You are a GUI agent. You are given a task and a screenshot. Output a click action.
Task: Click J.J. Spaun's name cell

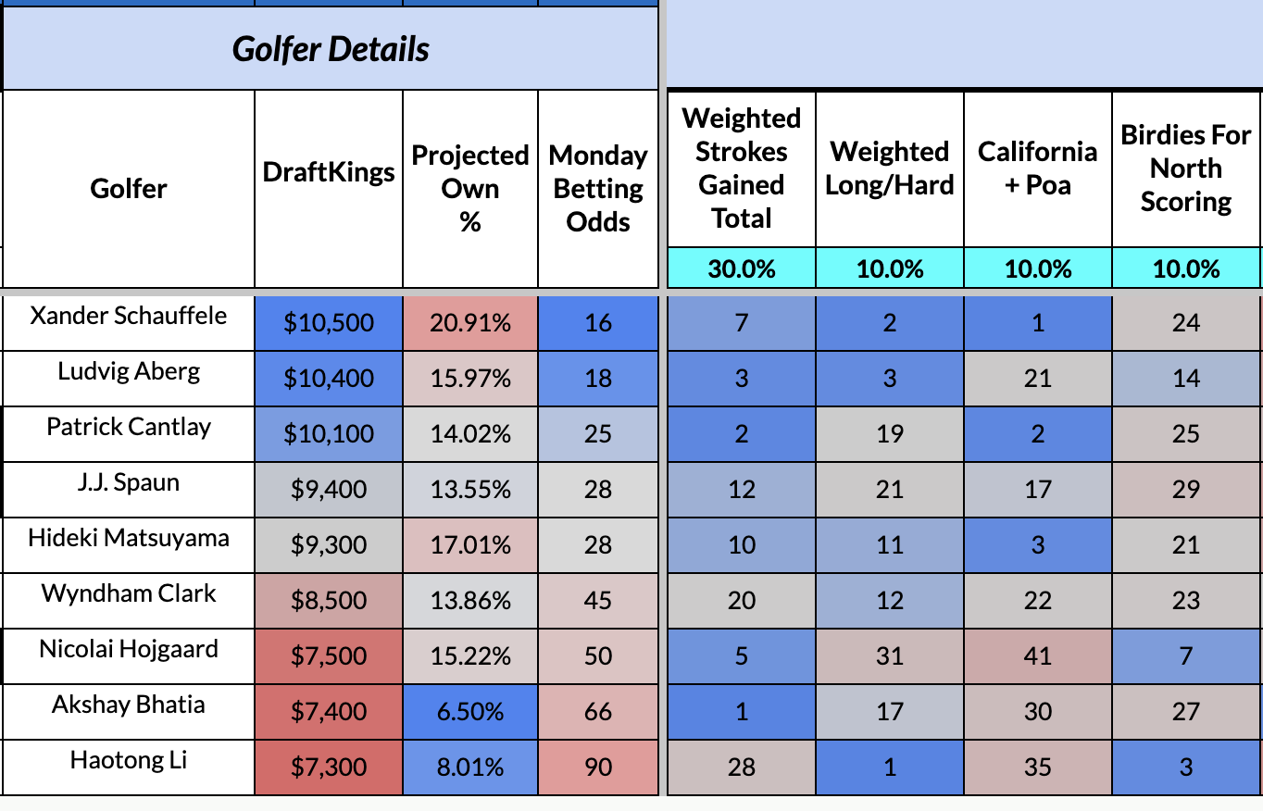tap(129, 483)
